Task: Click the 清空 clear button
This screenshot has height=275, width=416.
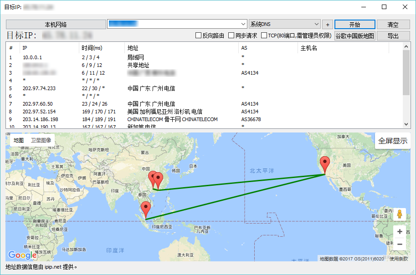Action: click(393, 25)
